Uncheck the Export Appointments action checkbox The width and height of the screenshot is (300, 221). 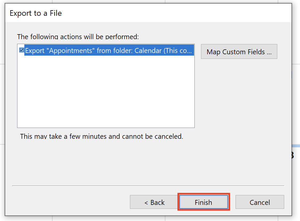pos(22,50)
